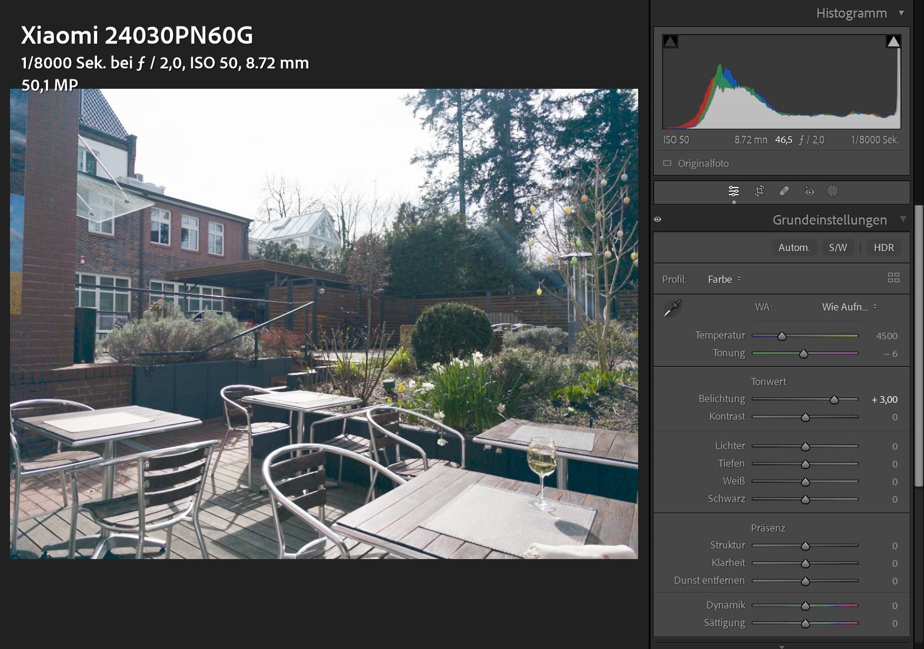Collapse the Grundeinstellungen panel triangle
This screenshot has height=649, width=924.
click(x=903, y=219)
